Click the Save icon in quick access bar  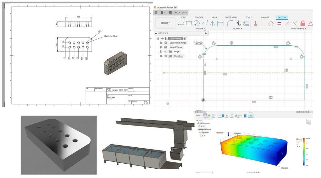pyautogui.click(x=170, y=12)
